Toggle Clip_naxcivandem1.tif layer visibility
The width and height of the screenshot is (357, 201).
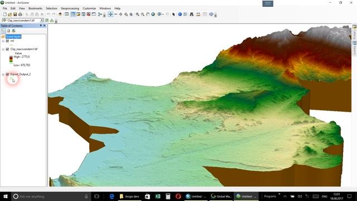7,49
